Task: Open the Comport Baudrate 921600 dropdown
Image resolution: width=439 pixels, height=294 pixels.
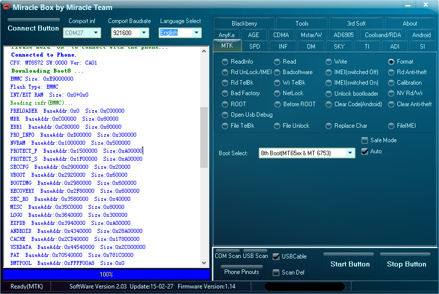Action: point(144,33)
